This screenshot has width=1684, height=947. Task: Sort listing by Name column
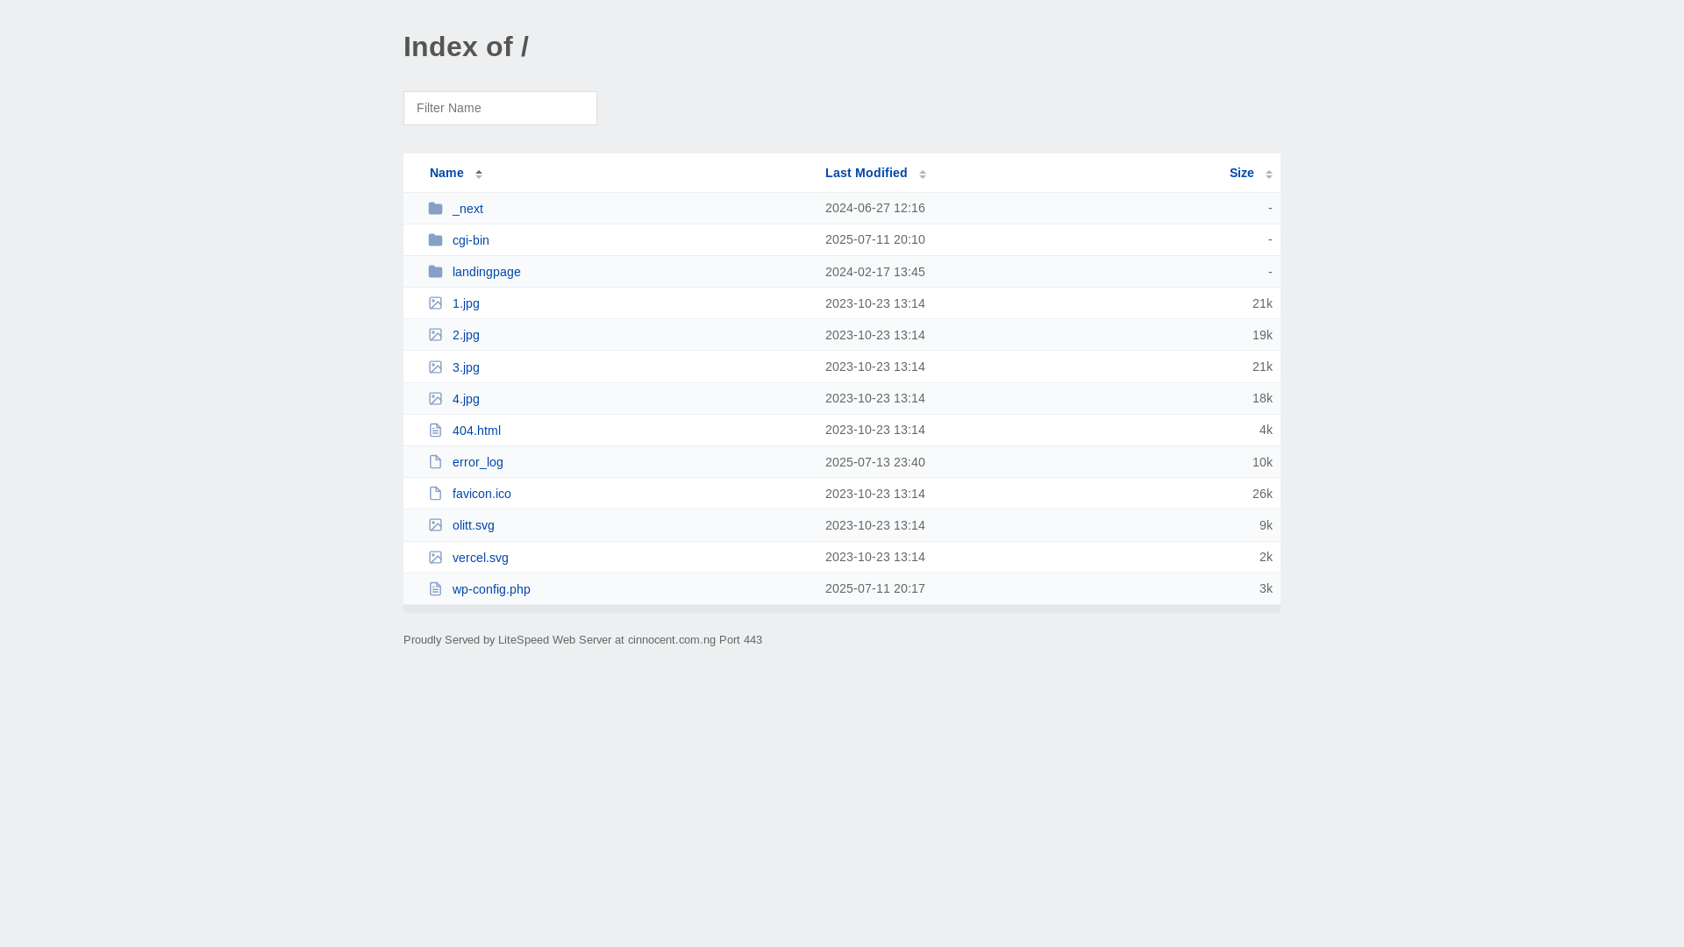446,173
